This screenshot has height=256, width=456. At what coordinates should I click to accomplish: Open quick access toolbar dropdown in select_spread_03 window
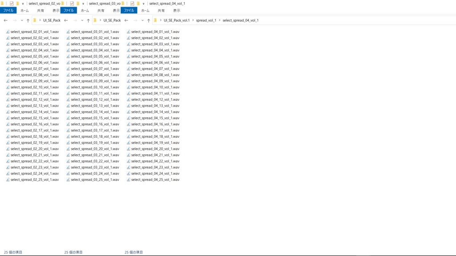coord(83,4)
